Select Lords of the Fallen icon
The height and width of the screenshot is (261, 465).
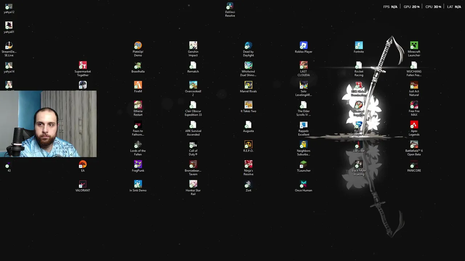click(x=138, y=148)
